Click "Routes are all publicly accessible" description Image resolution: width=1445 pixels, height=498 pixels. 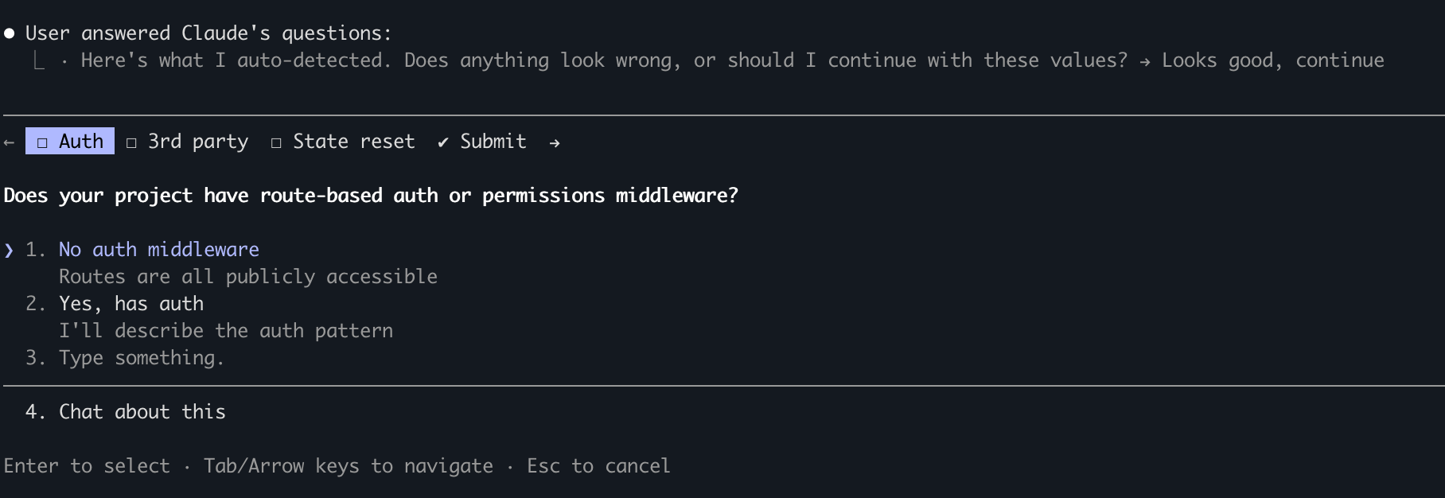point(247,277)
